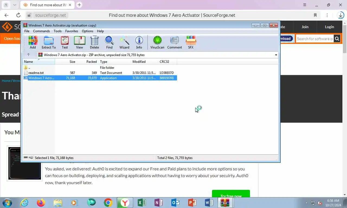The width and height of the screenshot is (347, 208).
Task: Run the Test archive tool
Action: [x=65, y=43]
